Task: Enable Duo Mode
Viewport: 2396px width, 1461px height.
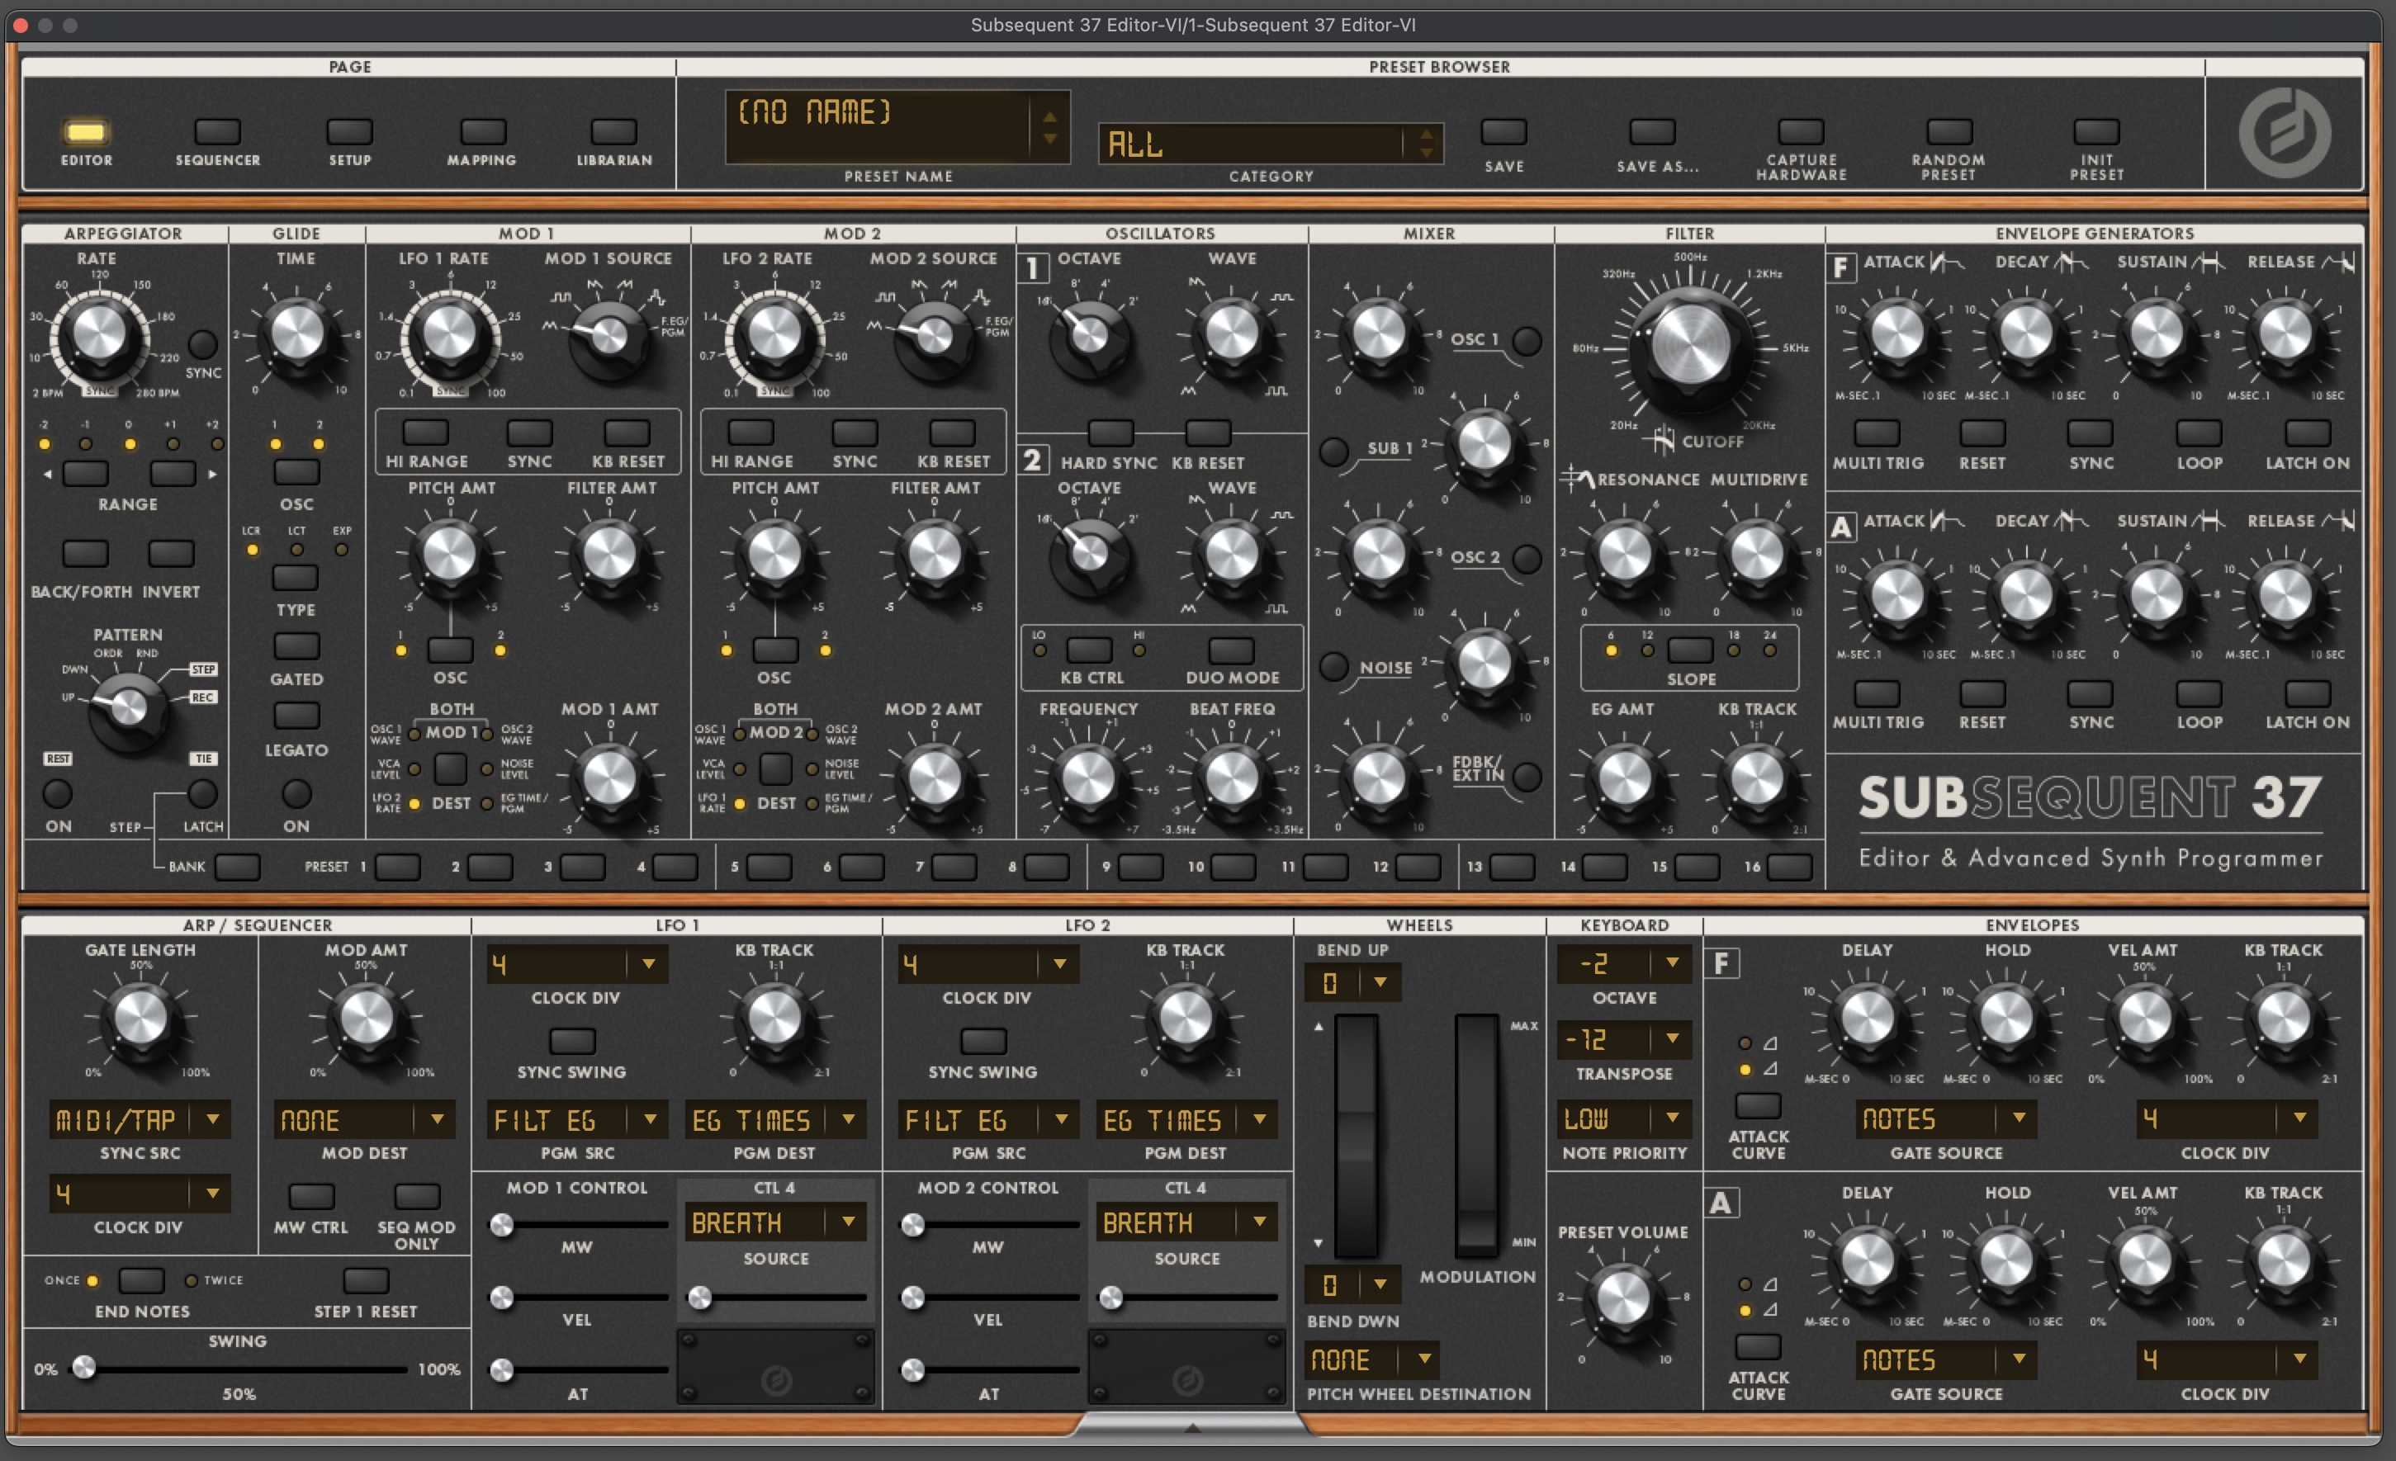Action: click(x=1231, y=650)
